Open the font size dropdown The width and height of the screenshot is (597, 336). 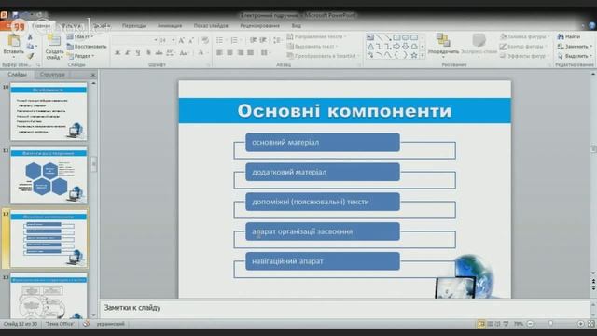tap(174, 40)
